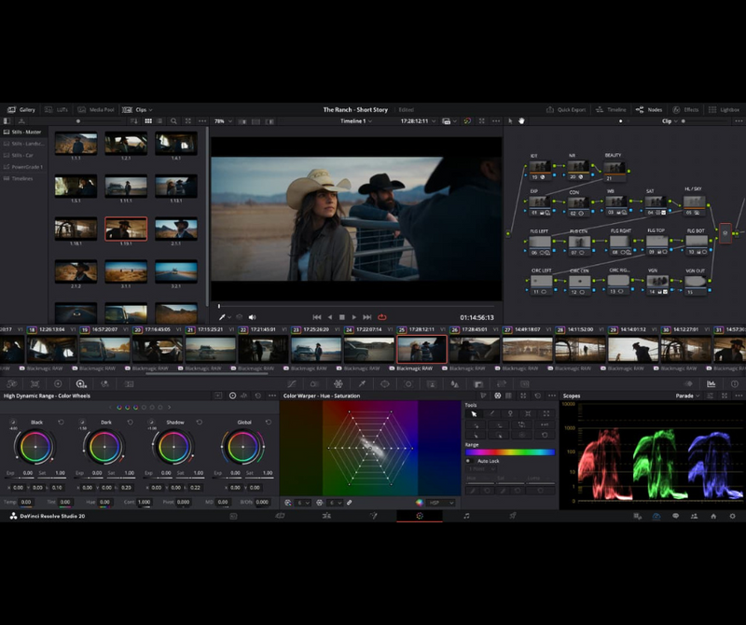746x625 pixels.
Task: Search the gallery with magnifier icon
Action: point(173,121)
